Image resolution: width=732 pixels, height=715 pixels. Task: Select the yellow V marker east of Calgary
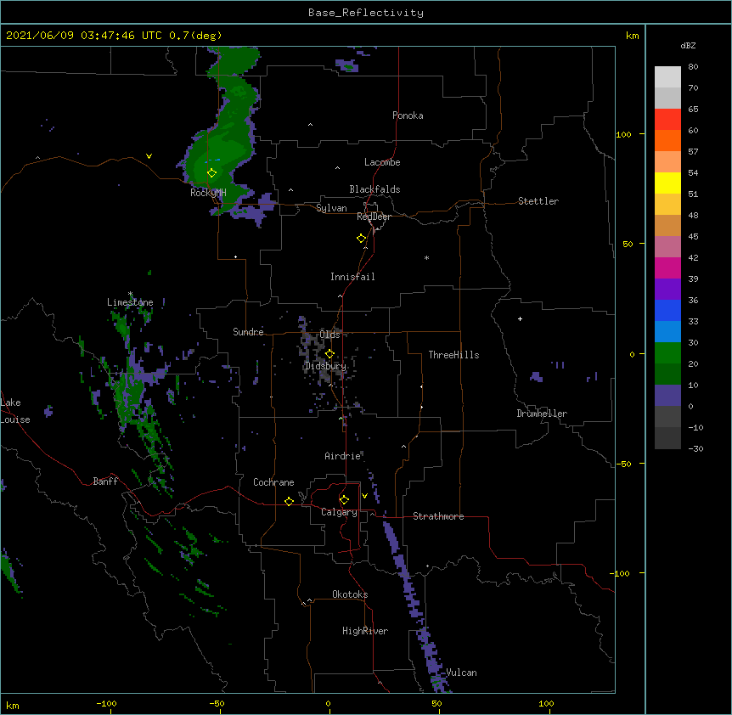pos(364,496)
